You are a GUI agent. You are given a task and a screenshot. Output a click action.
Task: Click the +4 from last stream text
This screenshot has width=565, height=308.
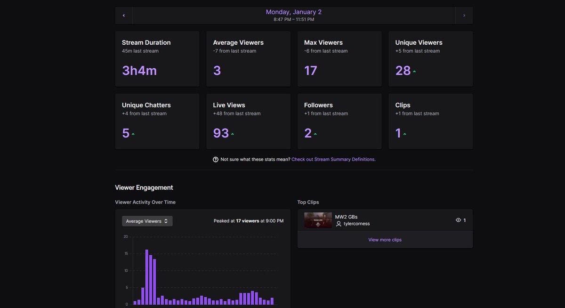coord(144,113)
